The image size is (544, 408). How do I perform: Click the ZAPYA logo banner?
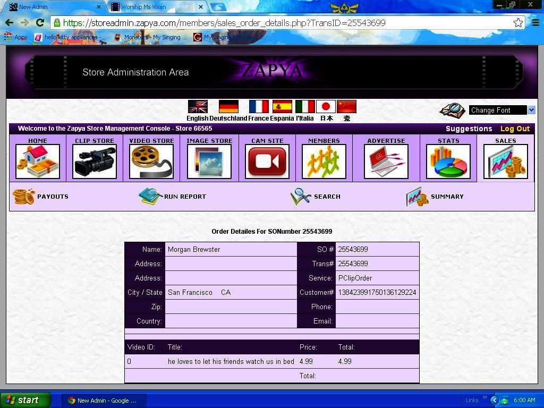click(272, 71)
